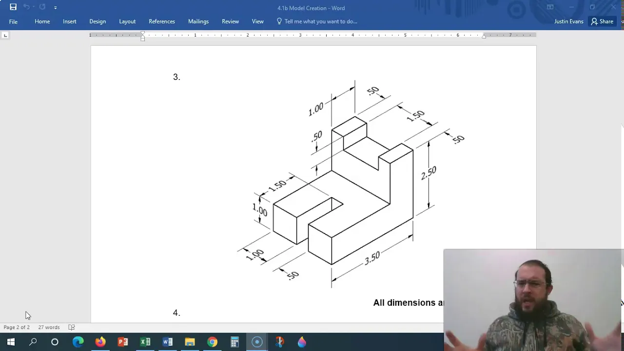
Task: Open the colorful droplet app on taskbar
Action: [302, 342]
